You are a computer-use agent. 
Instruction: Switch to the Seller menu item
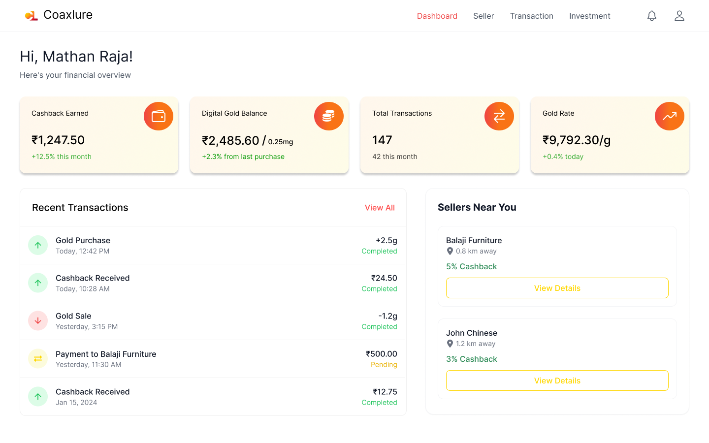pyautogui.click(x=483, y=16)
